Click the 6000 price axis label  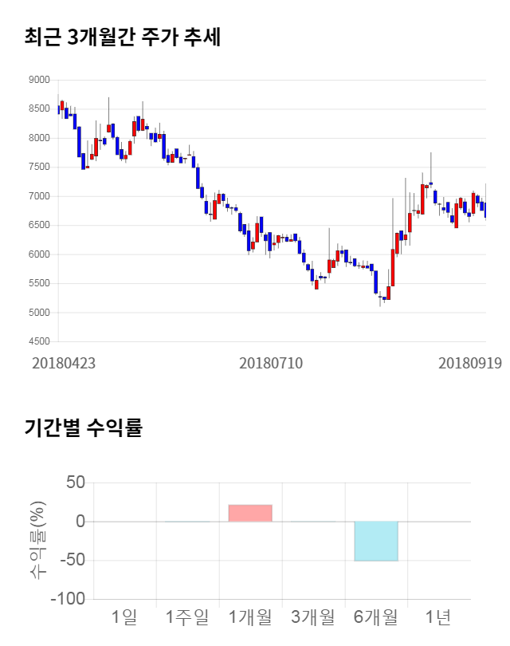pos(38,254)
